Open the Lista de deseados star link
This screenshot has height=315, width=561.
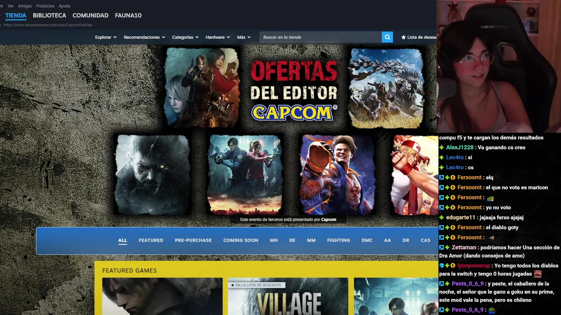[419, 37]
